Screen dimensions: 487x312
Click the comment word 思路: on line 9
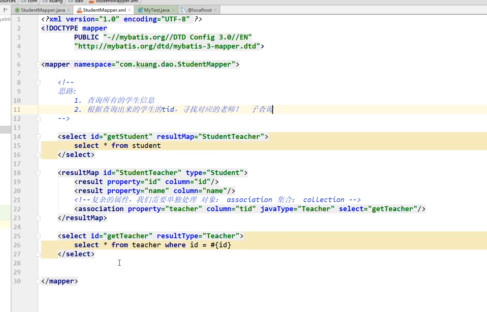[x=67, y=91]
